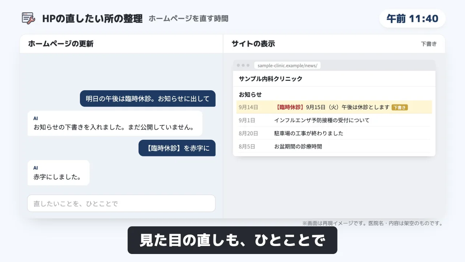Click the draft headline 9月15日（火）午後は休診とします
Viewport: 465px width, 262px height.
pyautogui.click(x=348, y=107)
